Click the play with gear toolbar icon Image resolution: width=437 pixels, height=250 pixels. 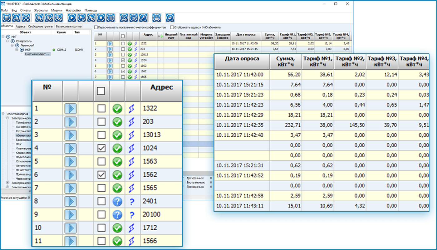91,17
